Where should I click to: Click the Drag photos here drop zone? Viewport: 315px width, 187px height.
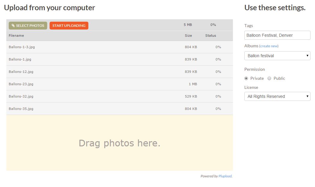pos(119,143)
